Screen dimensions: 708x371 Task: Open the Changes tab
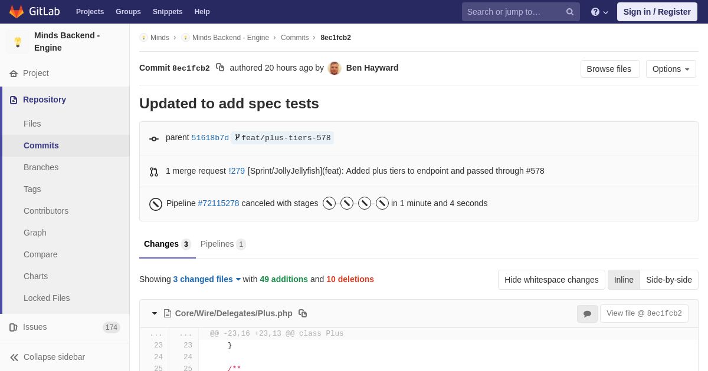pos(168,244)
